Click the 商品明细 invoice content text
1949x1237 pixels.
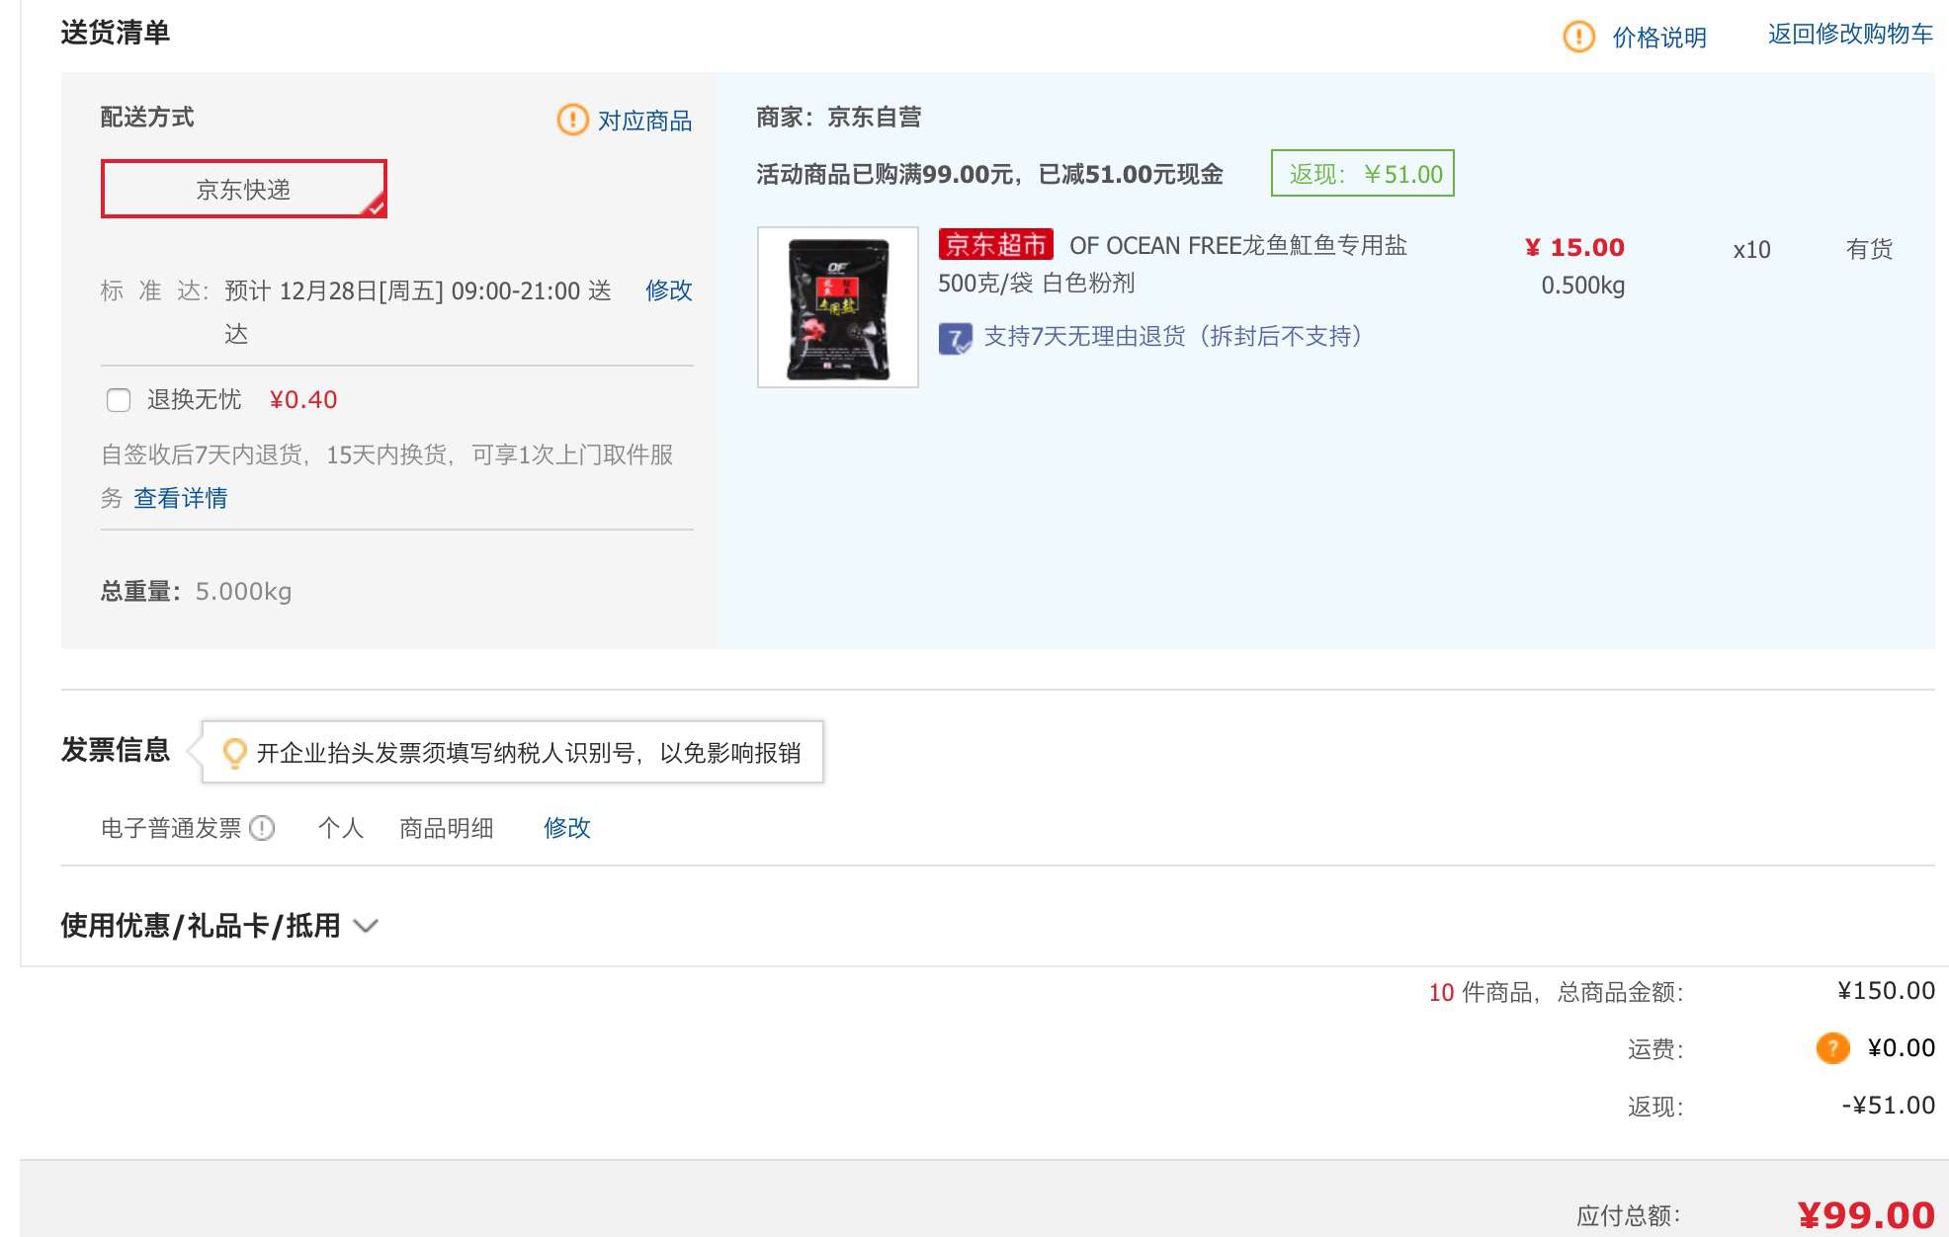coord(447,828)
